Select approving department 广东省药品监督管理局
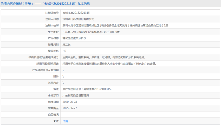Screen dimensions: 221x125 coord(76,95)
